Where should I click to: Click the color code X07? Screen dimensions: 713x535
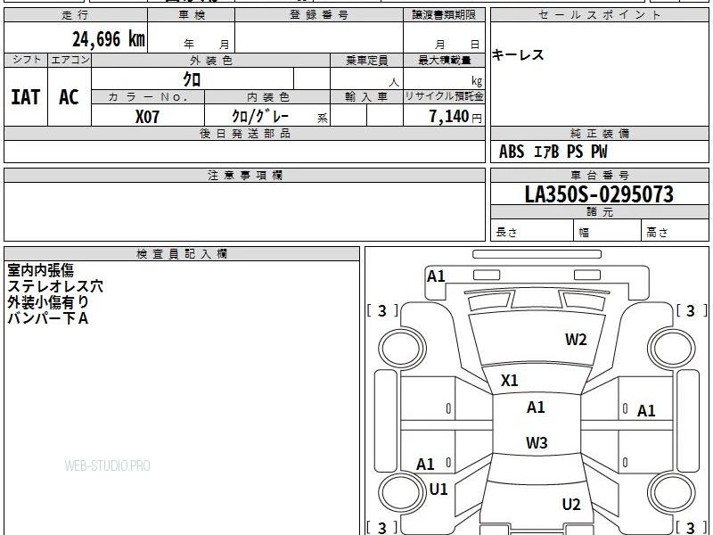click(x=147, y=117)
